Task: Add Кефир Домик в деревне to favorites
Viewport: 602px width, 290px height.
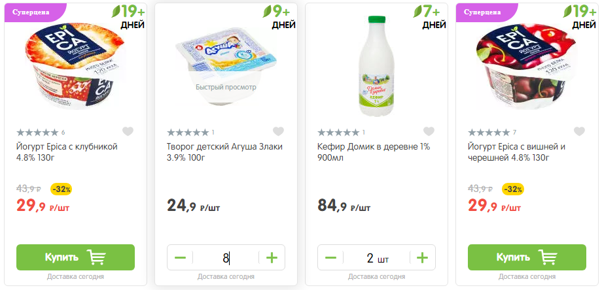Action: tap(429, 131)
